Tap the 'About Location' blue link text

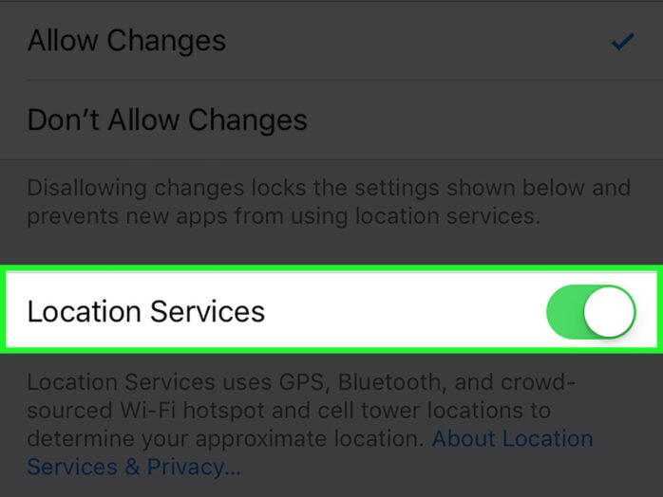point(513,438)
